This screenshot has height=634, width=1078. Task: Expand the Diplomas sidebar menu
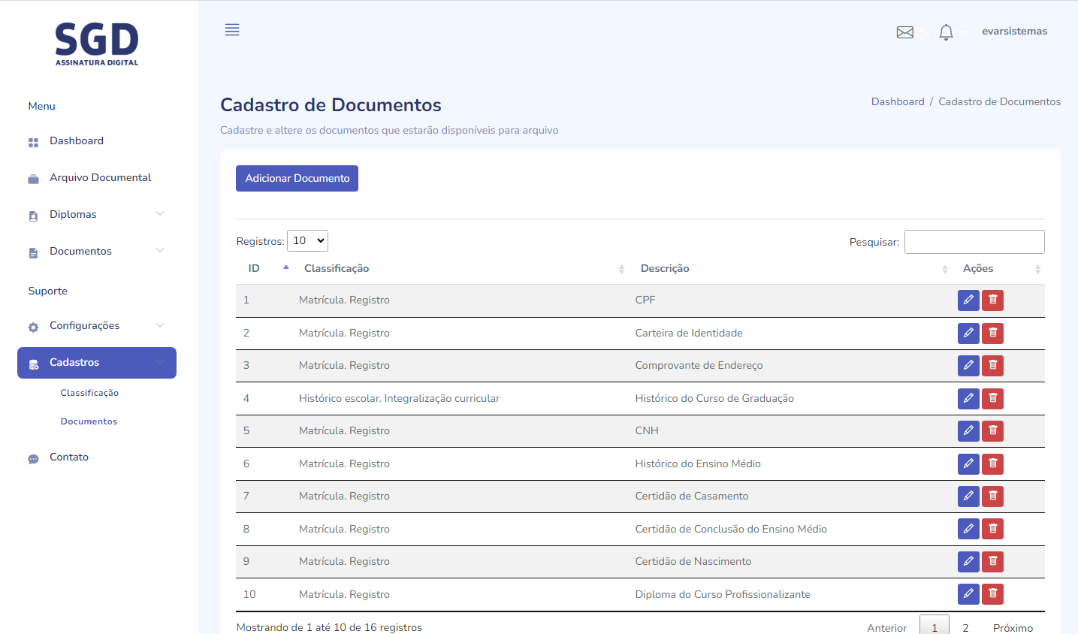tap(96, 215)
